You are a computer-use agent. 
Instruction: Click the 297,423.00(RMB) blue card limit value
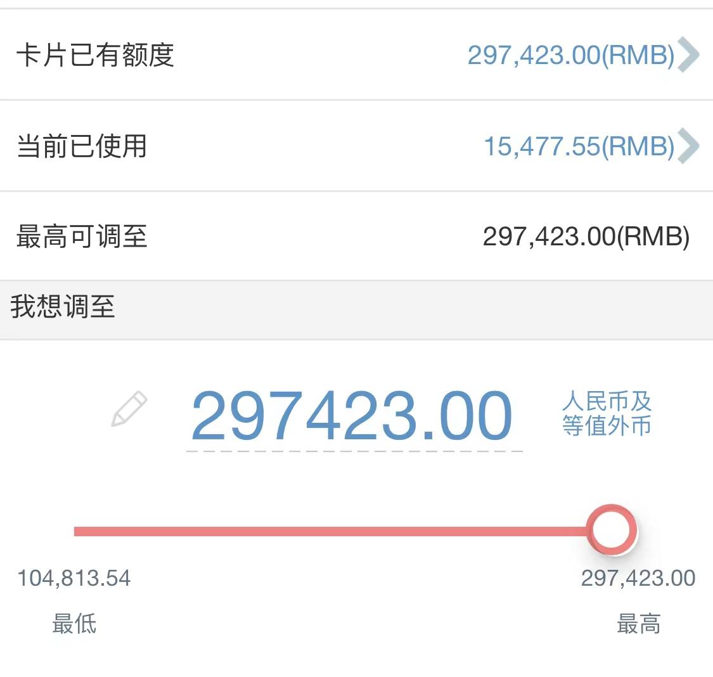[x=571, y=55]
